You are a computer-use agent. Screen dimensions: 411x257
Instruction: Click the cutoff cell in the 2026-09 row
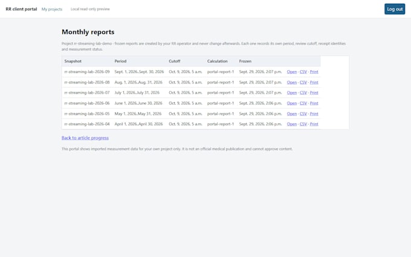tap(186, 71)
